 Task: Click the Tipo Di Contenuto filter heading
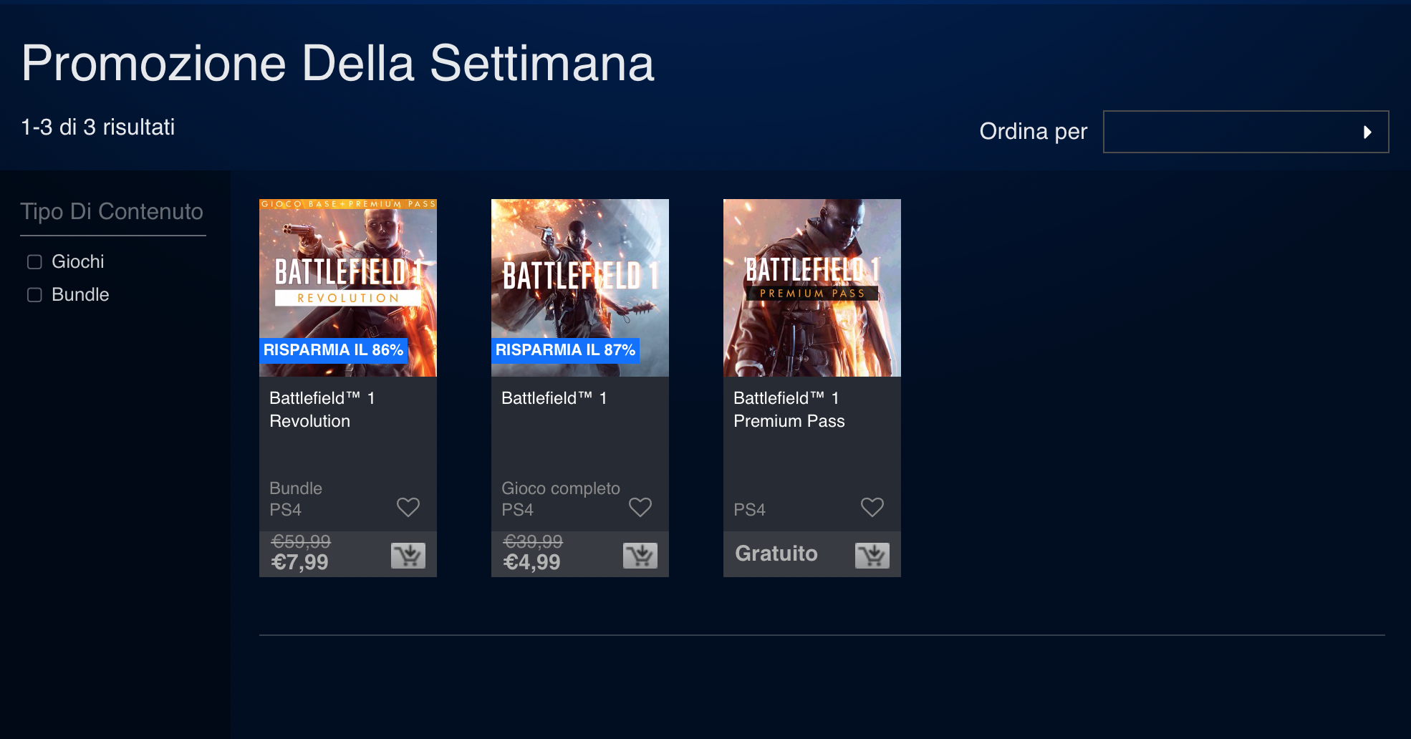tap(112, 212)
